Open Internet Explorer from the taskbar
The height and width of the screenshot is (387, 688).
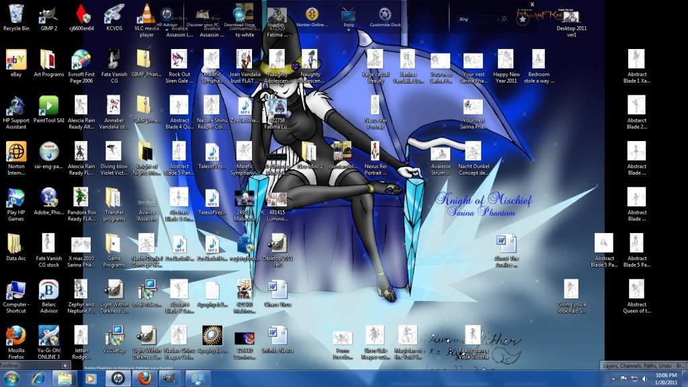[38, 378]
